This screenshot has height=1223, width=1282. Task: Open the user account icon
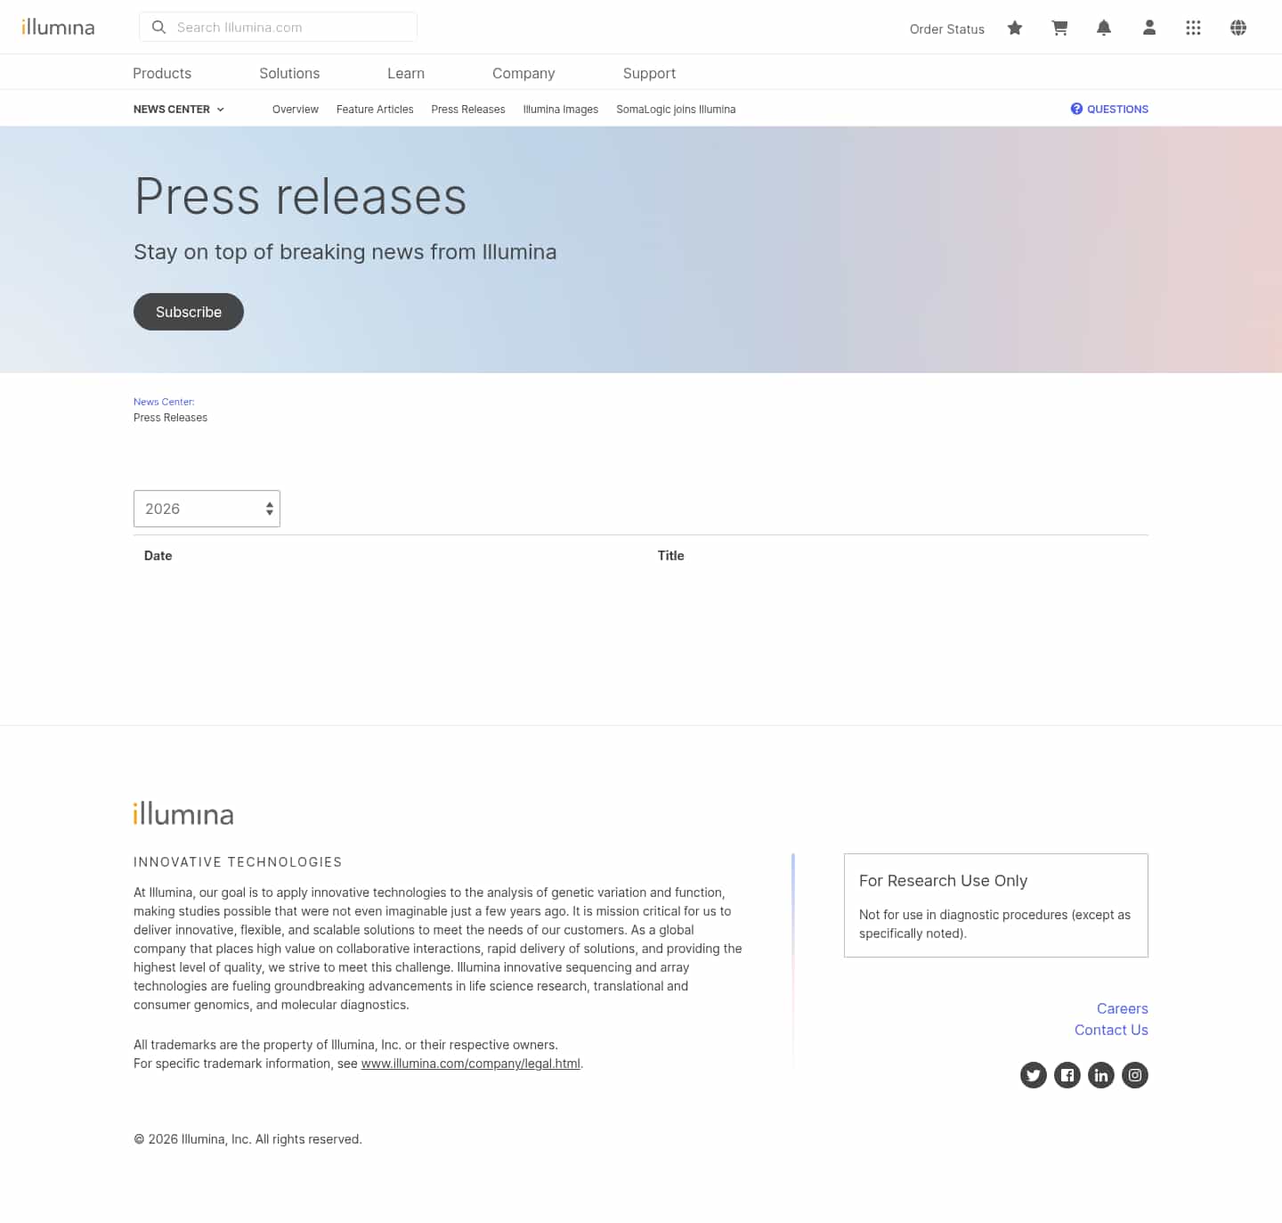click(1149, 28)
